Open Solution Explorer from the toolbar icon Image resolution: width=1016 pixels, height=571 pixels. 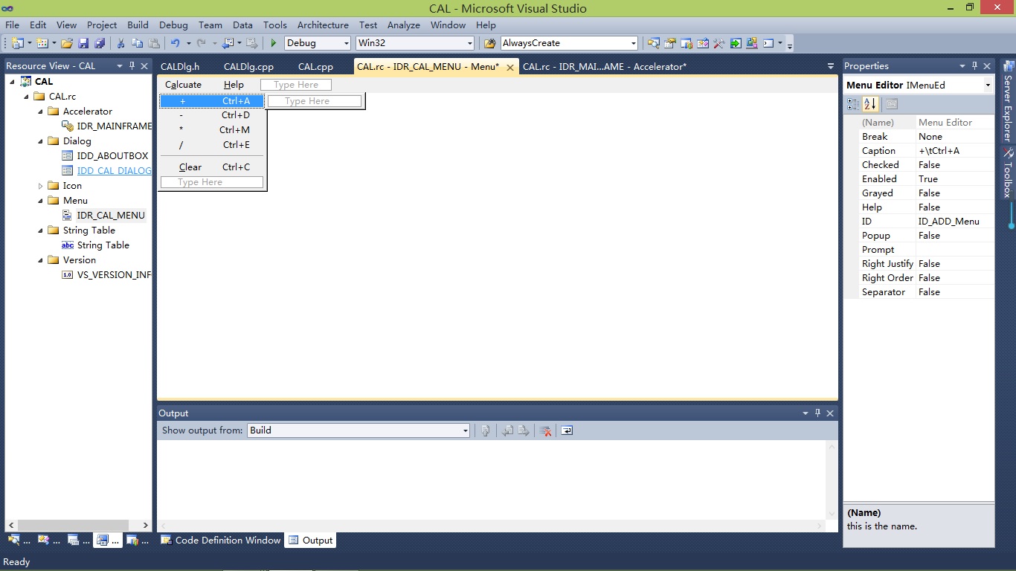pos(654,43)
